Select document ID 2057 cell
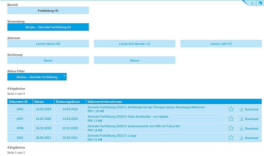The image size is (264, 156). [x=20, y=119]
